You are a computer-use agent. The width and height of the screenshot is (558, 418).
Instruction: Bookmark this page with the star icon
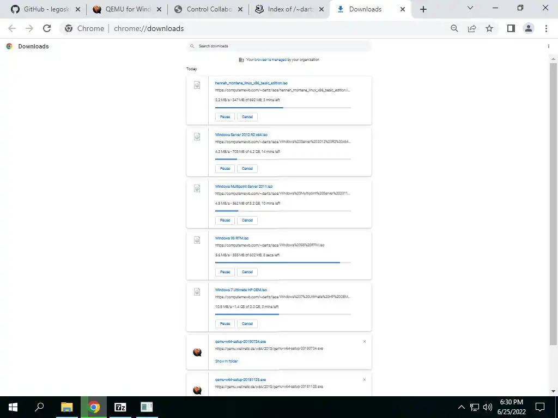[x=489, y=28]
